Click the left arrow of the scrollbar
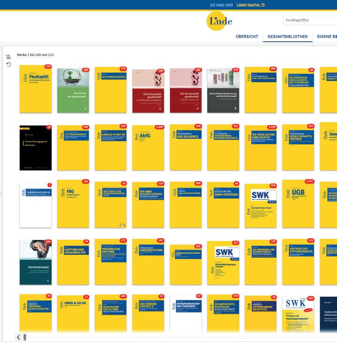 click(18, 337)
